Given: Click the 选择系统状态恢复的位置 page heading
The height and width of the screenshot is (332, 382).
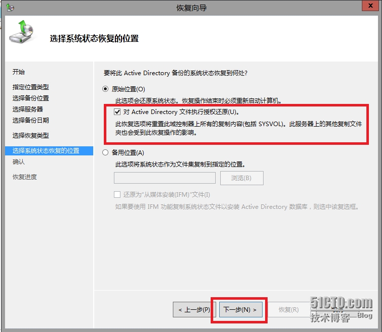Looking at the screenshot, I should [94, 38].
